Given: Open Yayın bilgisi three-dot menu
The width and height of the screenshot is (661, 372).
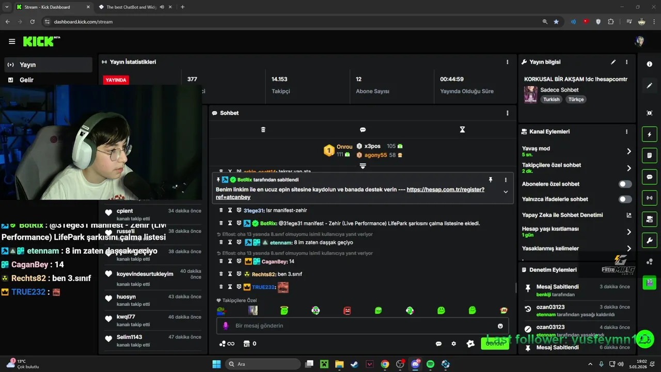Looking at the screenshot, I should [627, 62].
